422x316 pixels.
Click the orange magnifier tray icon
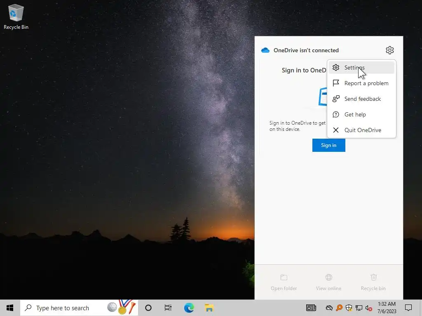click(x=339, y=308)
